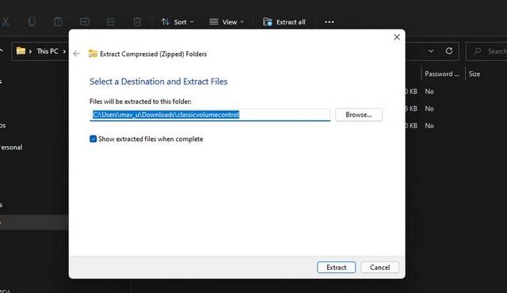The height and width of the screenshot is (293, 507).
Task: Click Extract all in the toolbar
Action: pyautogui.click(x=284, y=22)
